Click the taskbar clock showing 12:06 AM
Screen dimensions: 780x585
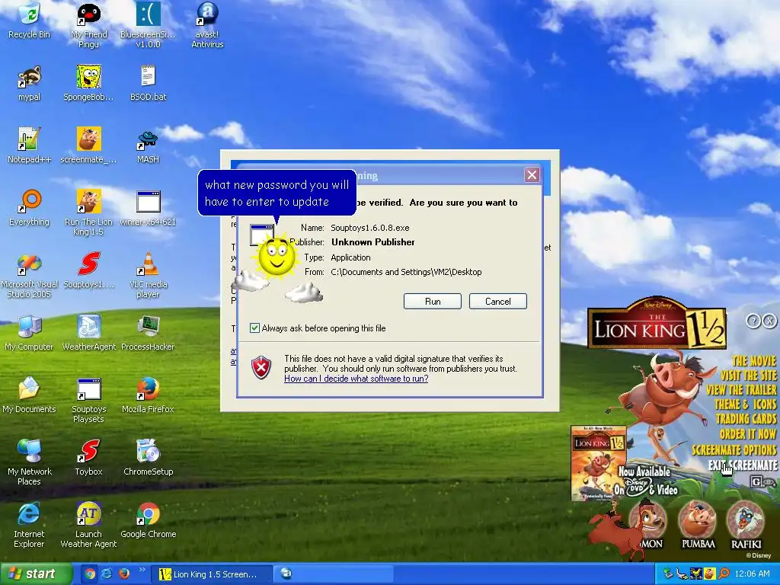(752, 574)
